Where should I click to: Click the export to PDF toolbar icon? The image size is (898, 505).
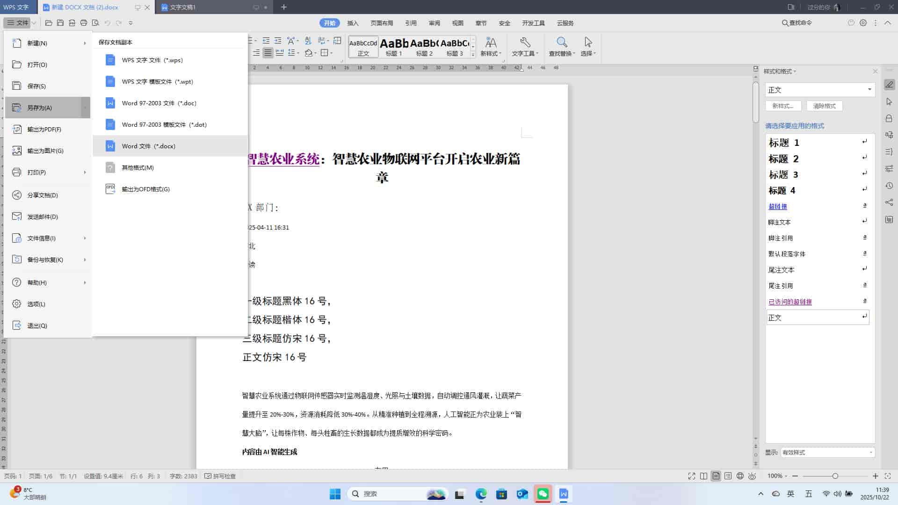pos(72,22)
